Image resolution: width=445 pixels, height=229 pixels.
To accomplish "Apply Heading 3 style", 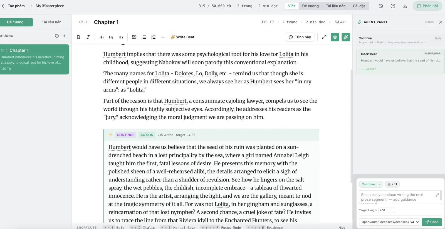I will click(121, 37).
